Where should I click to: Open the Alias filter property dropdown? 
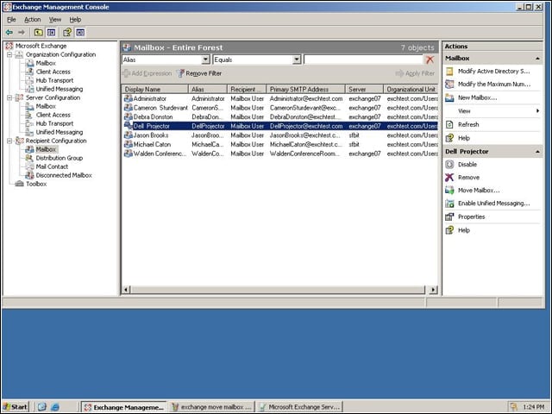206,60
